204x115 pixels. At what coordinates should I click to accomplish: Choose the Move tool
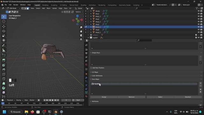[4, 26]
